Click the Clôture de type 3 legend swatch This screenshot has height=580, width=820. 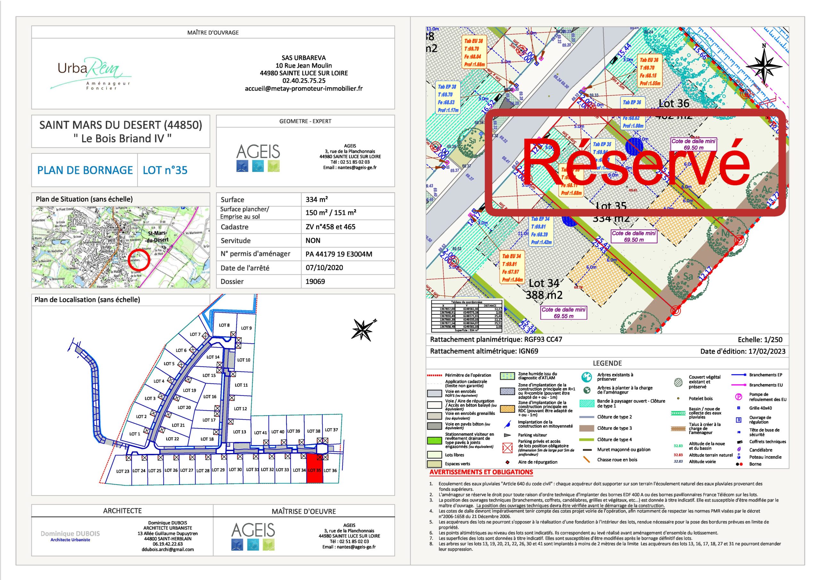point(586,428)
